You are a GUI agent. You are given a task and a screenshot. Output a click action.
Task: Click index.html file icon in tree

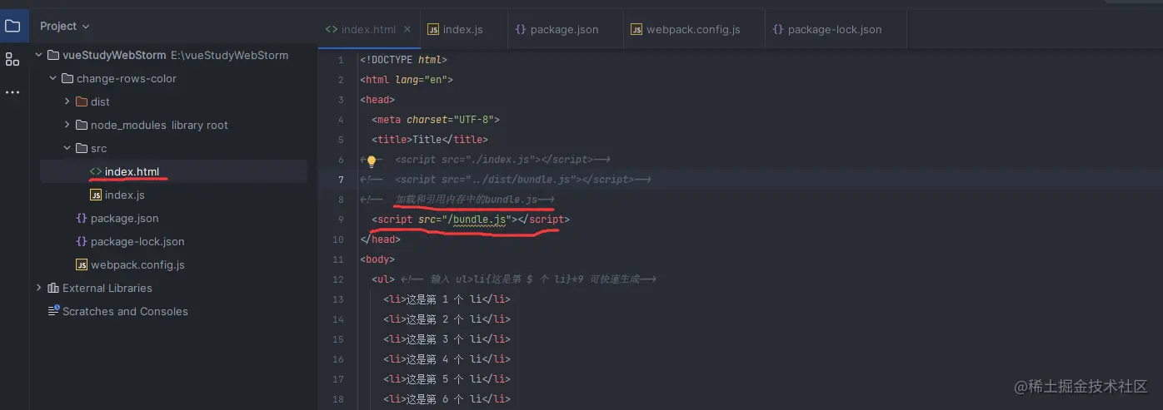95,171
